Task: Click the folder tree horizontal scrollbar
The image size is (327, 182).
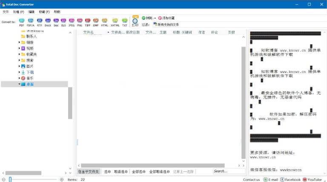Action: 23,173
